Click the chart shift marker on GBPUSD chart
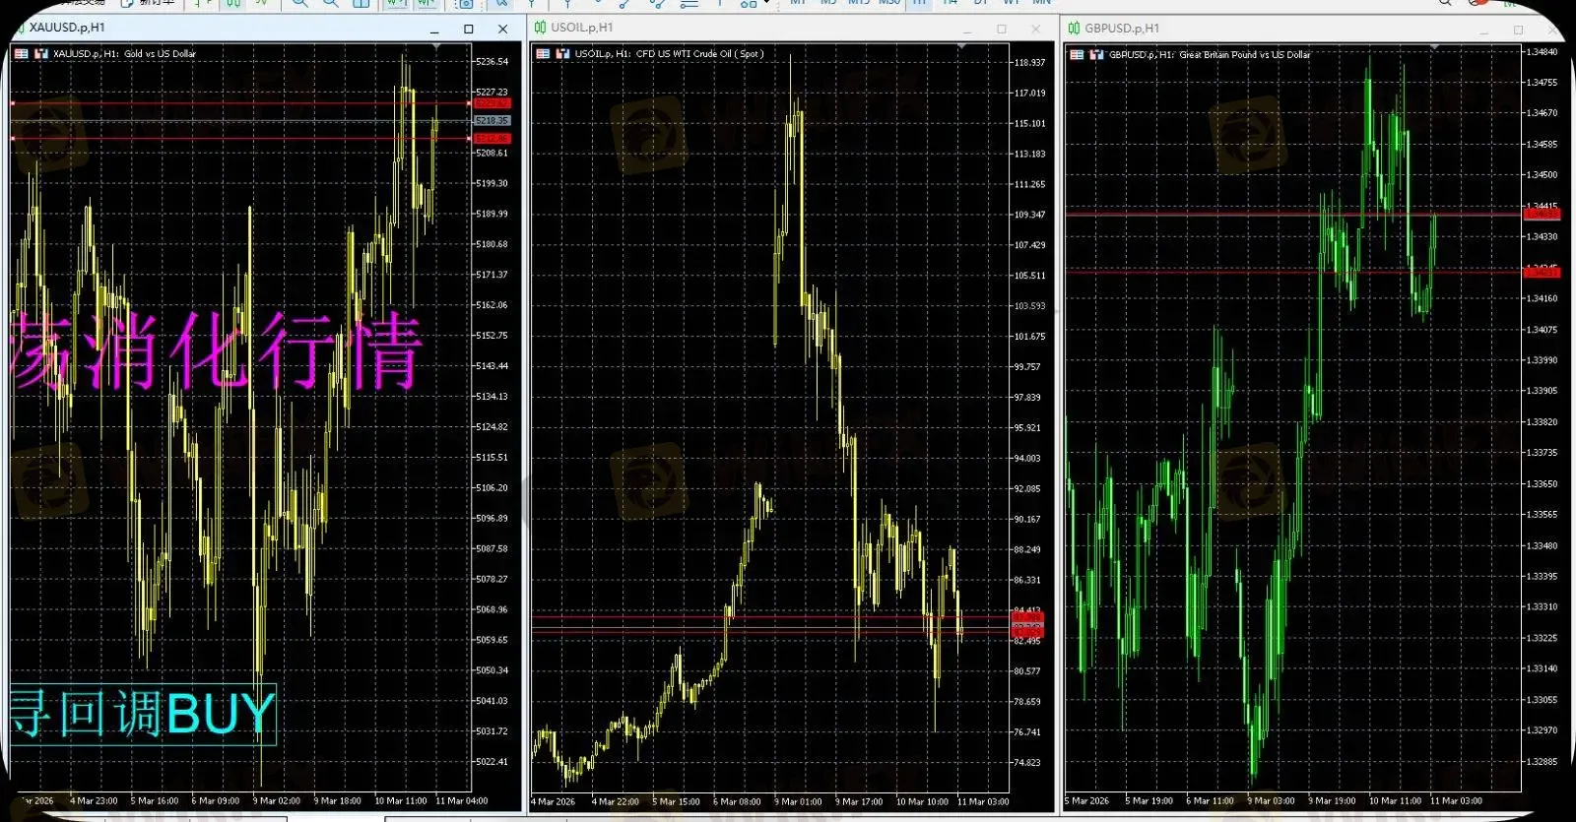The width and height of the screenshot is (1576, 822). (x=1434, y=47)
